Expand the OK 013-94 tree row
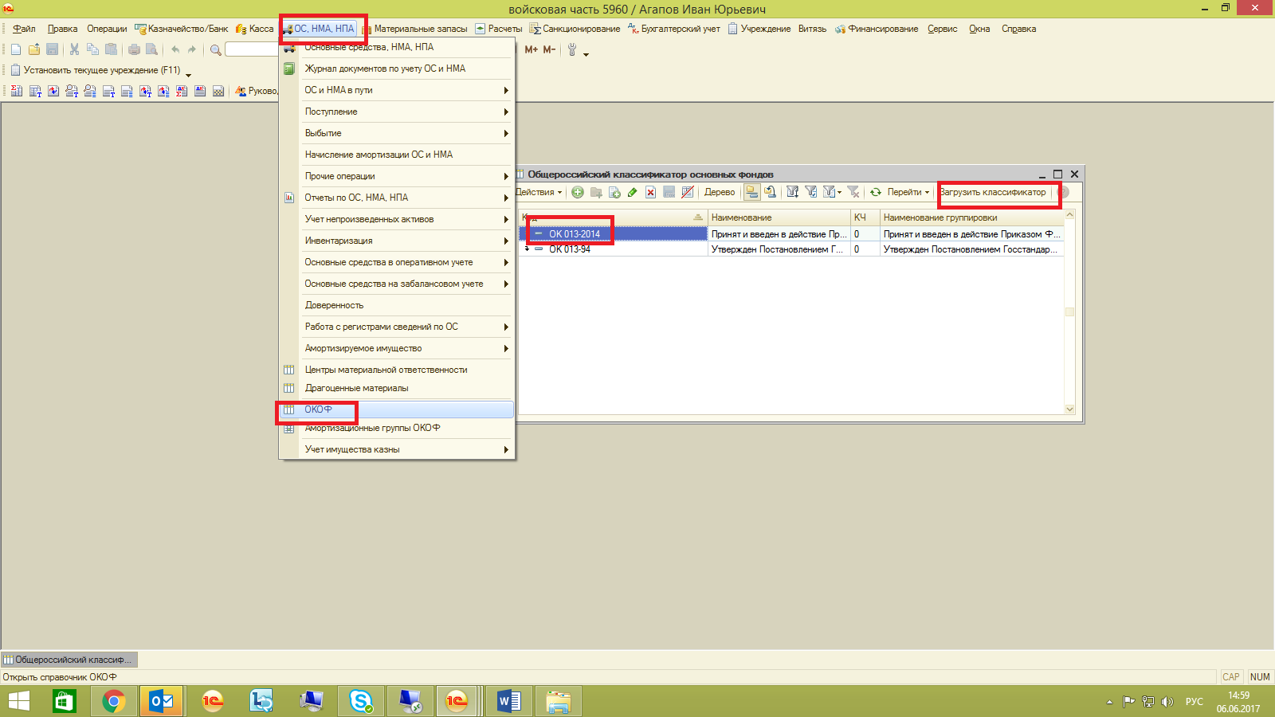This screenshot has width=1275, height=717. [x=527, y=249]
